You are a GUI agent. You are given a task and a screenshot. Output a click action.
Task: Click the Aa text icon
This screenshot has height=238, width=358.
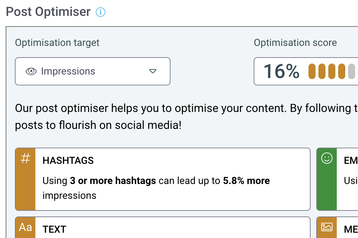(25, 227)
